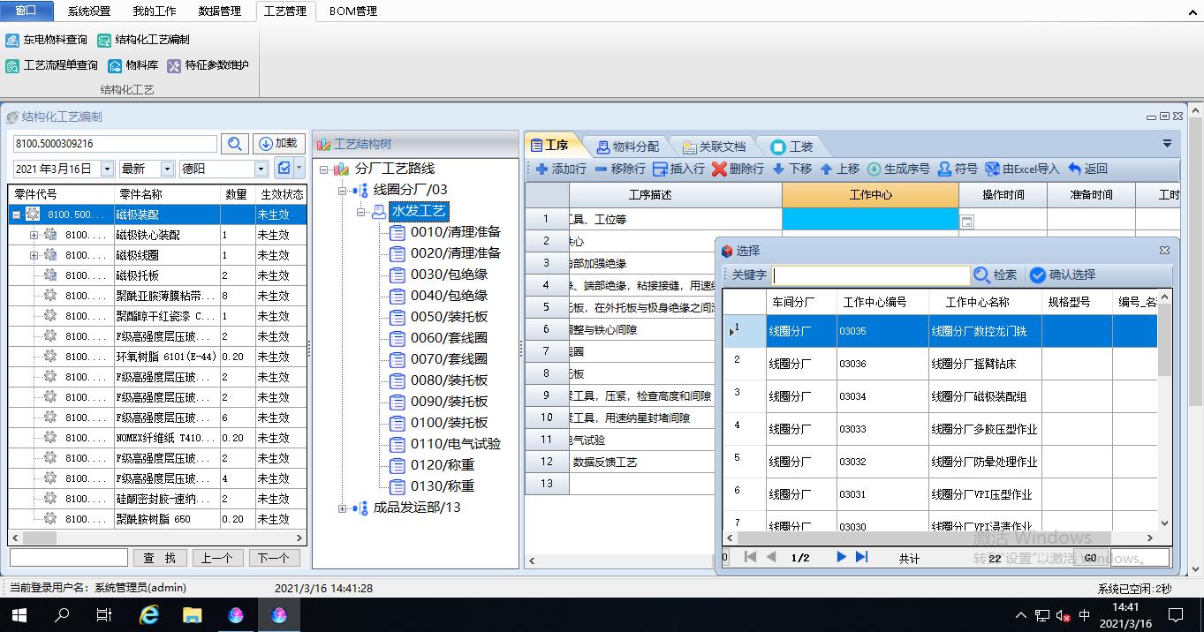Click the part number field 8100.5000309216

[115, 143]
